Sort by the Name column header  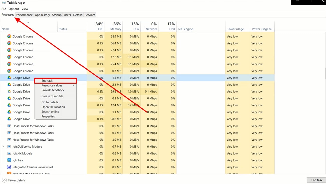point(29,26)
